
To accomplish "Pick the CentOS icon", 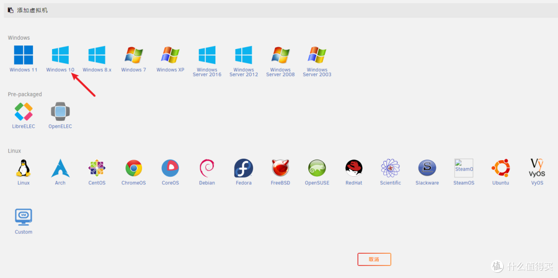I will tap(97, 168).
